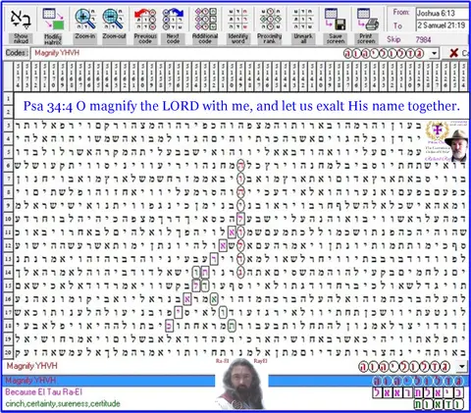Toggle the Show nikud icon
The image size is (471, 413).
[21, 19]
